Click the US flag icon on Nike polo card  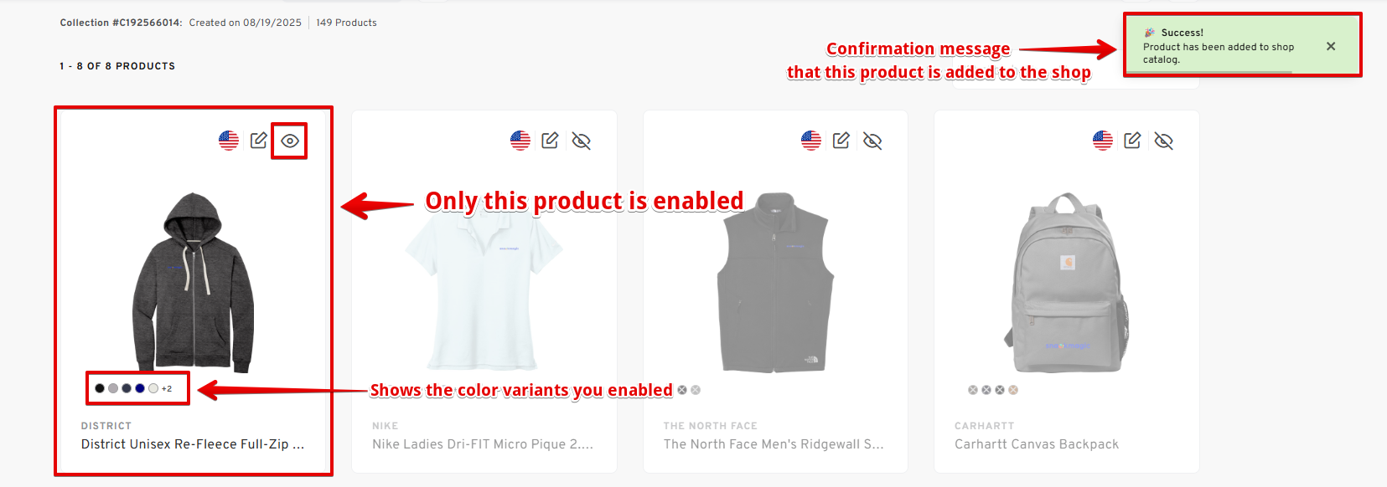click(520, 141)
